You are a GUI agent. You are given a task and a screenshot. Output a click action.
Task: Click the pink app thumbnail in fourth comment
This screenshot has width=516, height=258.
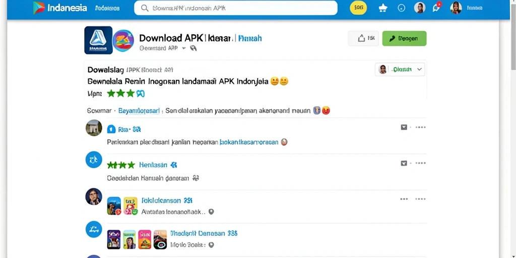click(145, 239)
